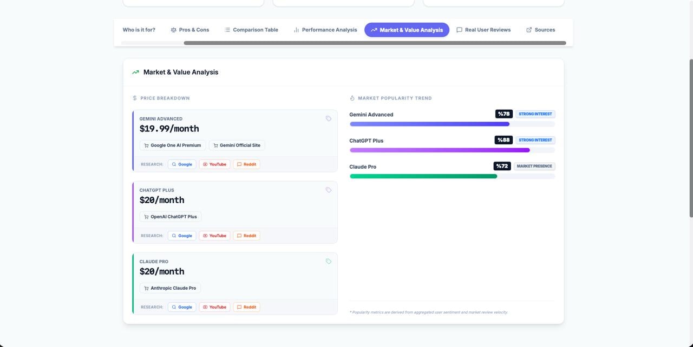Research Gemini Advanced on Reddit
This screenshot has width=693, height=347.
pos(246,164)
